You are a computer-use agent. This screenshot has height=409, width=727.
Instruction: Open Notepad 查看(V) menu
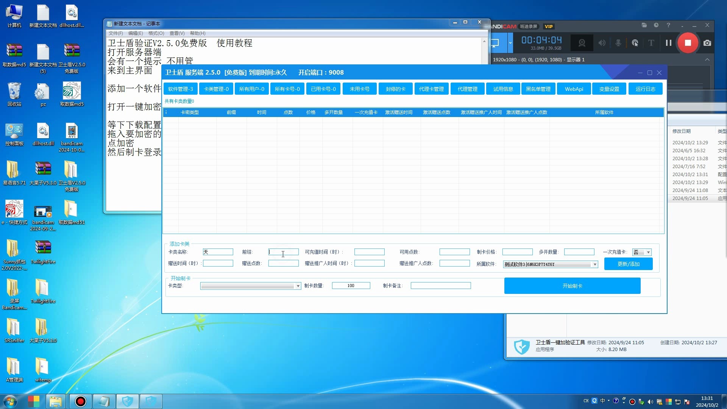(x=177, y=33)
